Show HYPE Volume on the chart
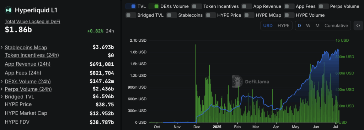 [x=289, y=15]
